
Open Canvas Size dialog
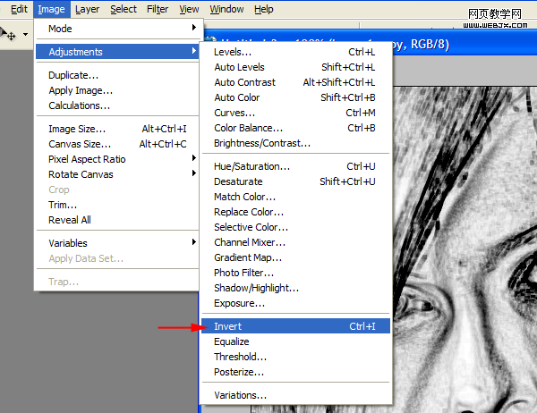[x=117, y=144]
